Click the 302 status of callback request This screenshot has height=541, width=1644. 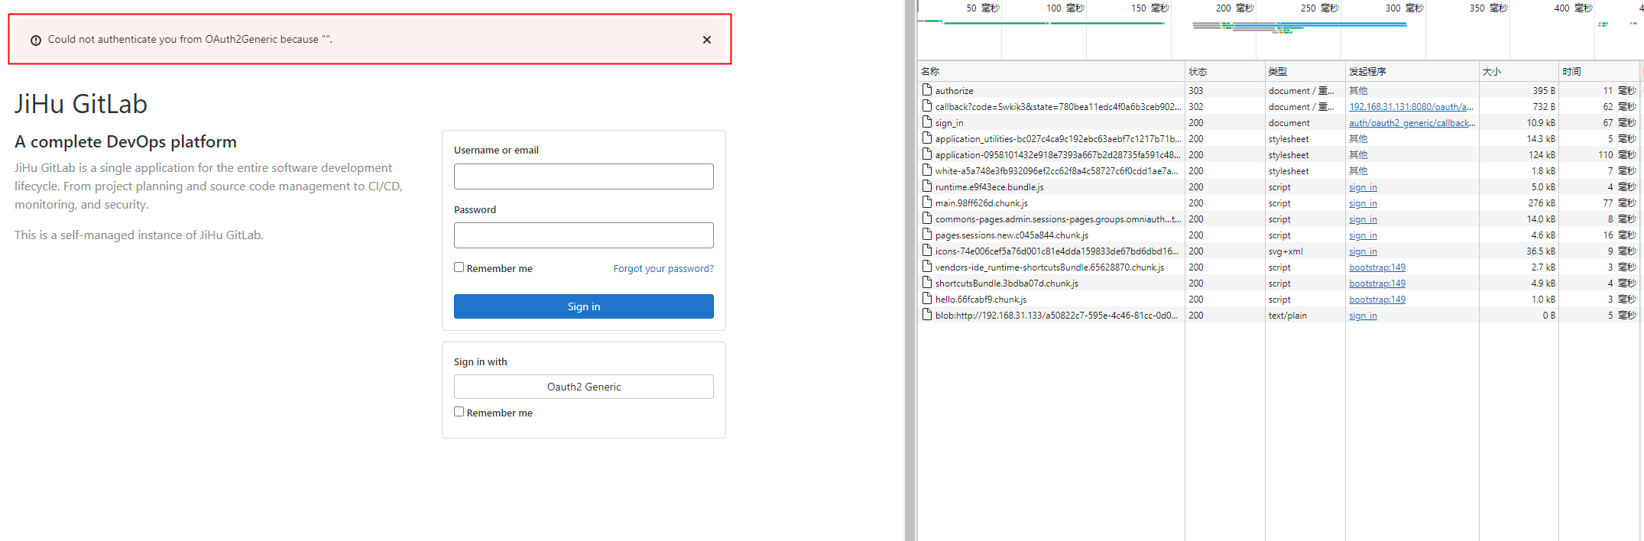click(1196, 107)
